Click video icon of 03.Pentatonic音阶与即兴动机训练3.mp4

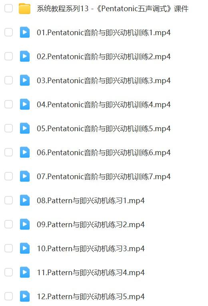[x=25, y=80]
